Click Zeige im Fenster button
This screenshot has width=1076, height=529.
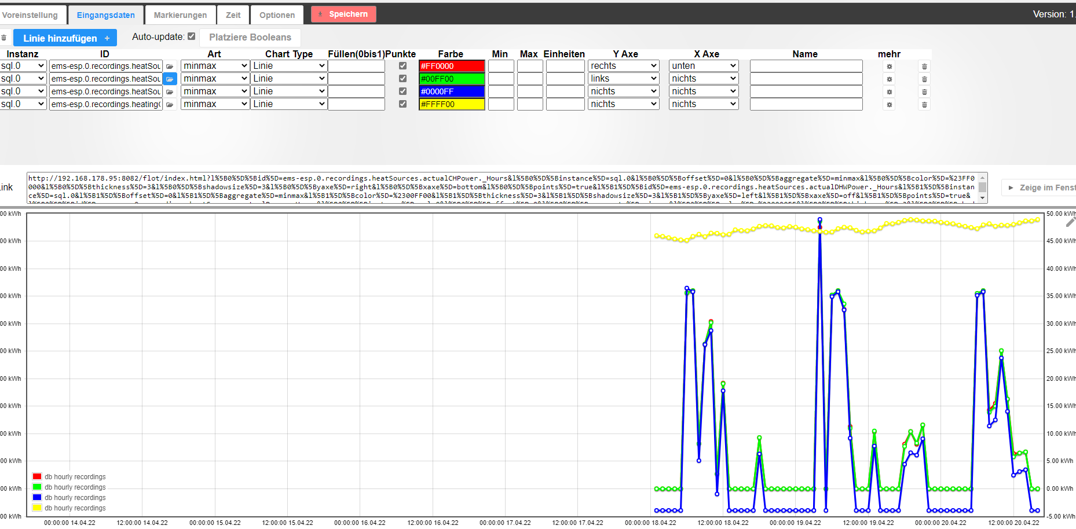point(1040,188)
